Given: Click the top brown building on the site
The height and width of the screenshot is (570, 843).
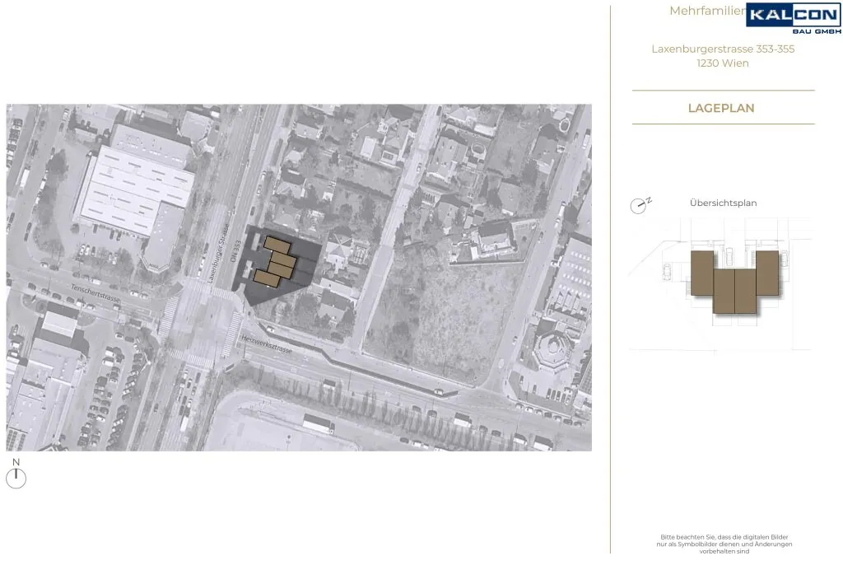Looking at the screenshot, I should pos(277,245).
